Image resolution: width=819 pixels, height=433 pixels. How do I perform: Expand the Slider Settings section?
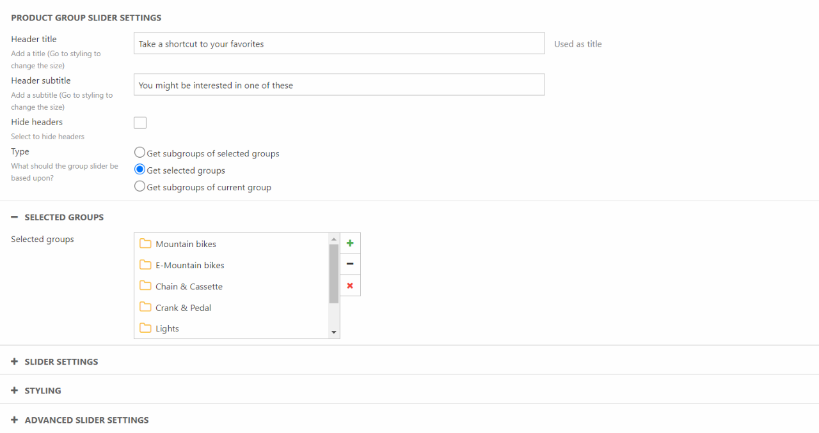tap(15, 361)
